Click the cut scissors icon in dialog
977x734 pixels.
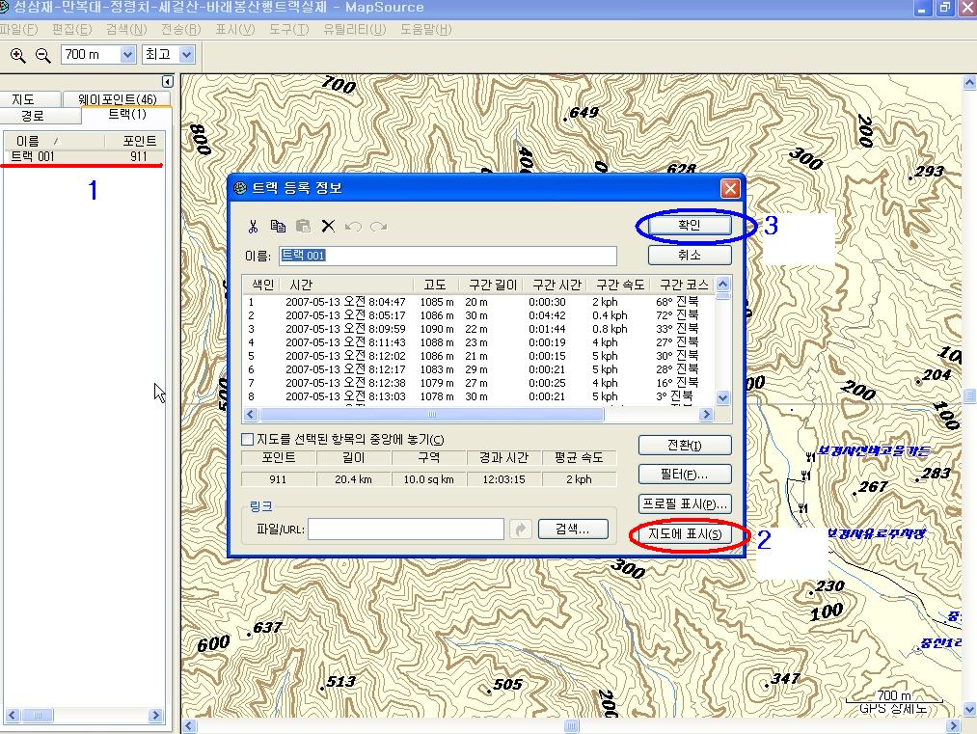[253, 227]
